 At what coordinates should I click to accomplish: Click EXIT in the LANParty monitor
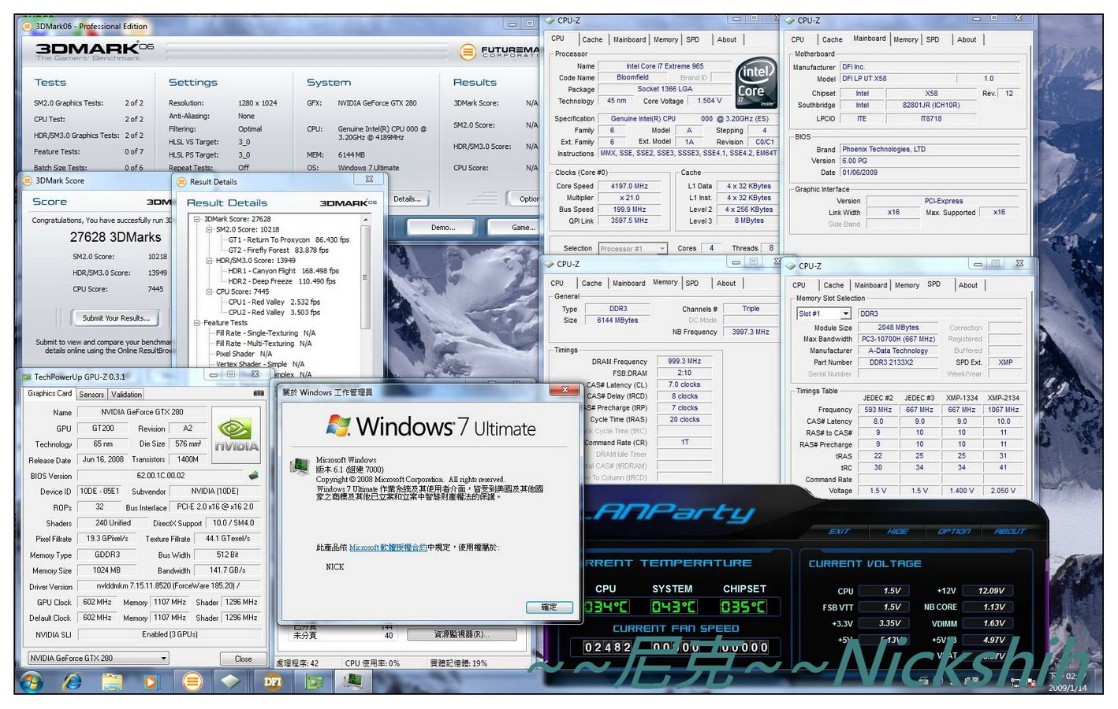click(839, 531)
